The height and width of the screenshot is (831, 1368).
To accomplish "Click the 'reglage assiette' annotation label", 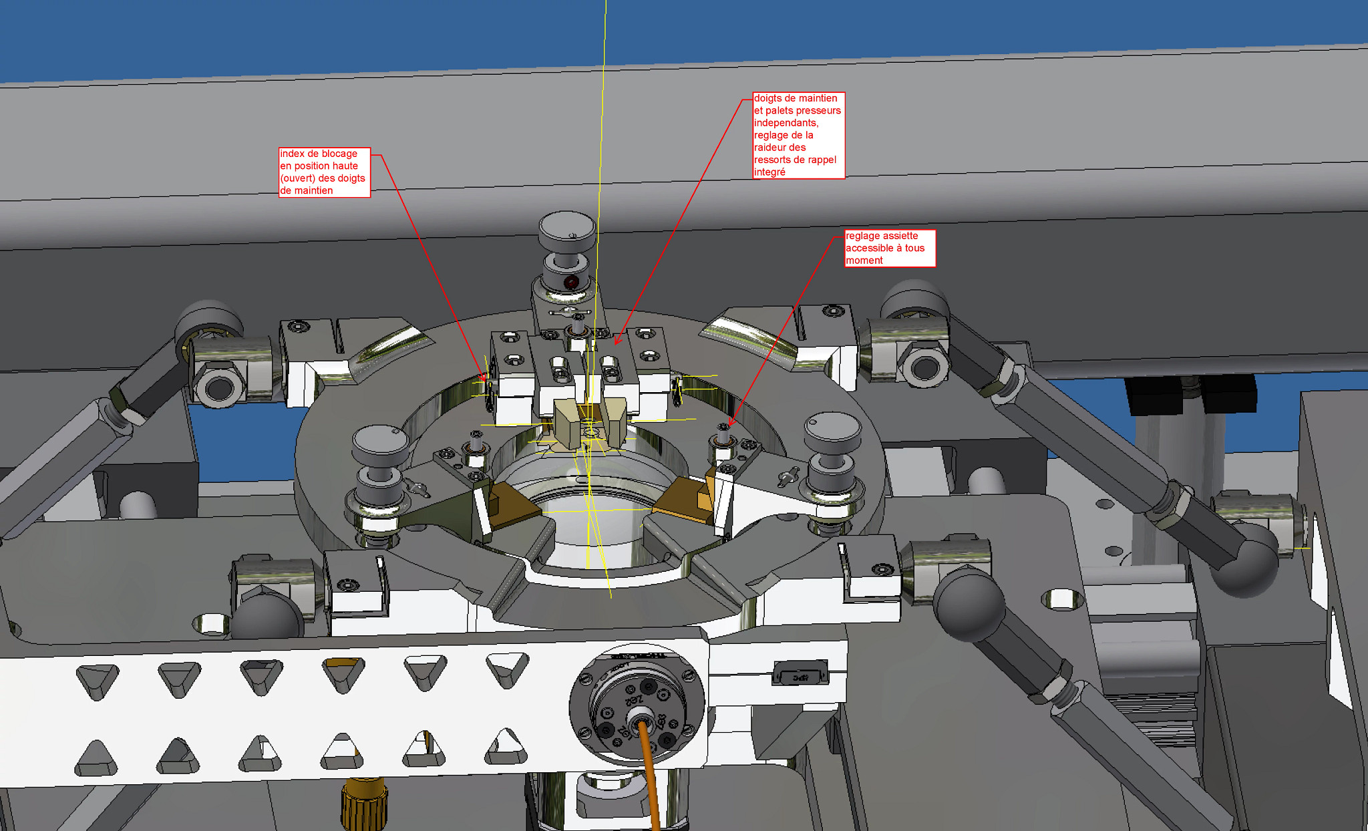I will [889, 248].
